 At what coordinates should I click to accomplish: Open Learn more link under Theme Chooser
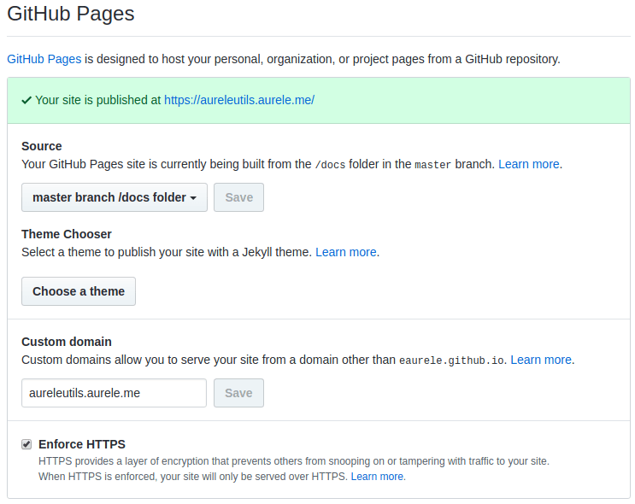point(346,252)
